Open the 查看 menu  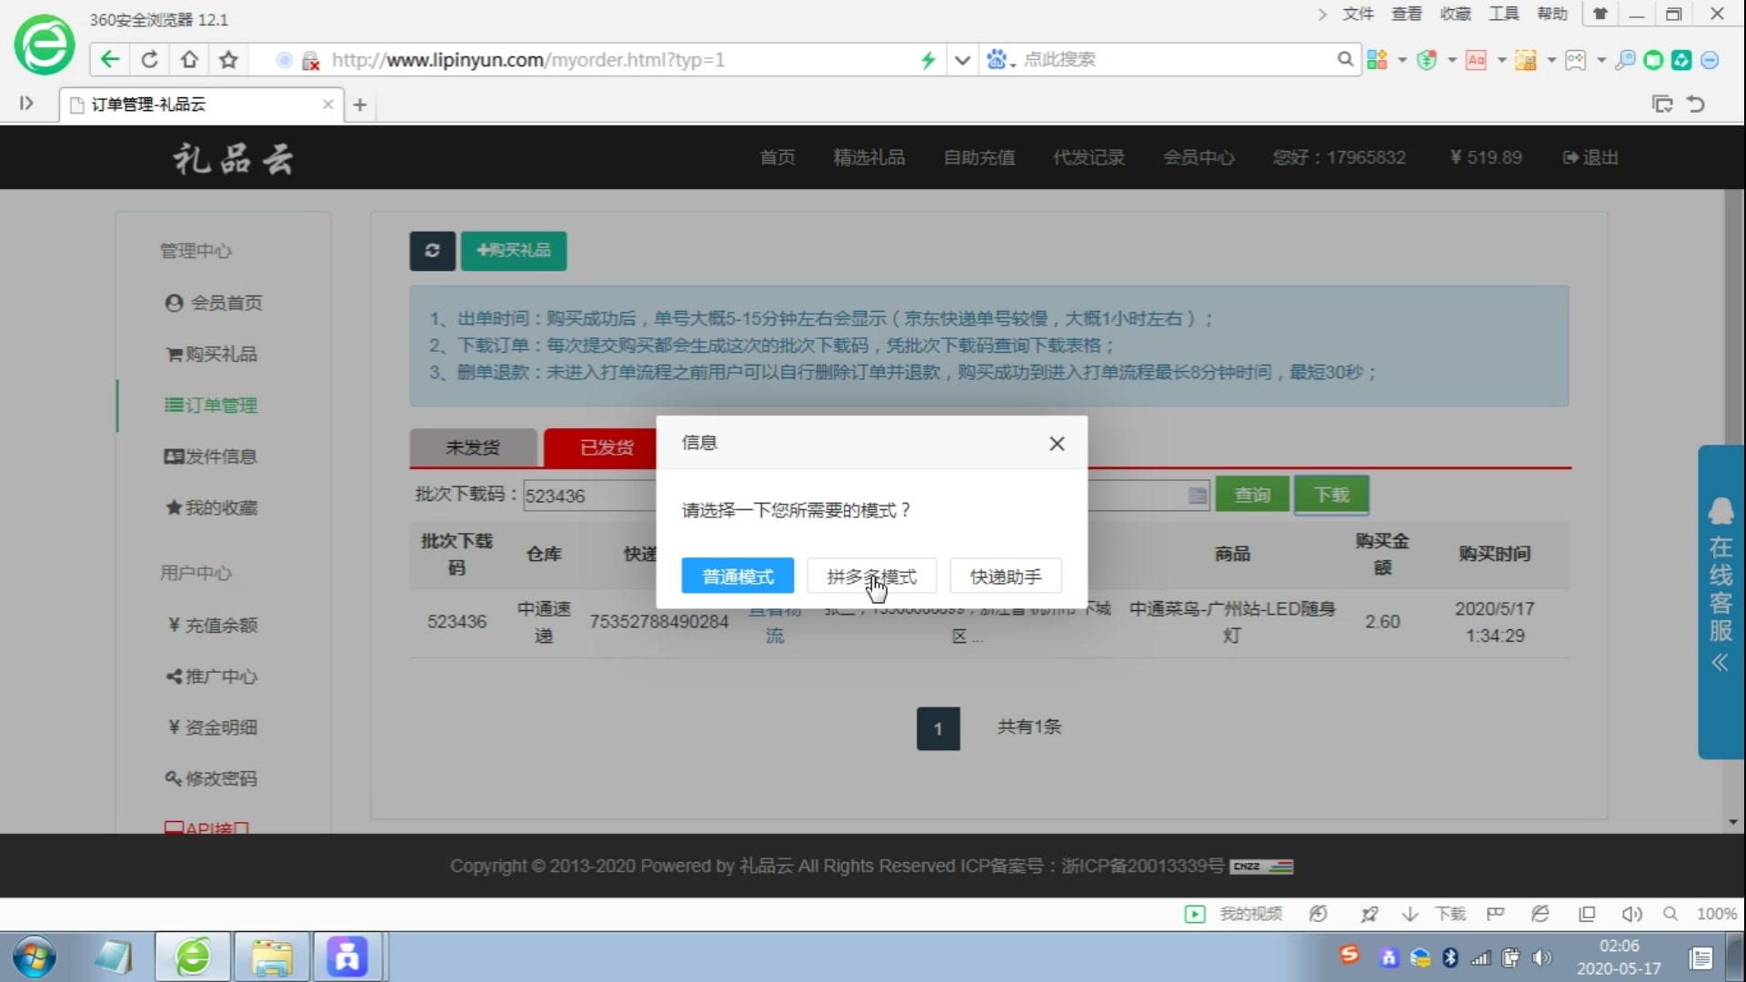[x=1407, y=14]
